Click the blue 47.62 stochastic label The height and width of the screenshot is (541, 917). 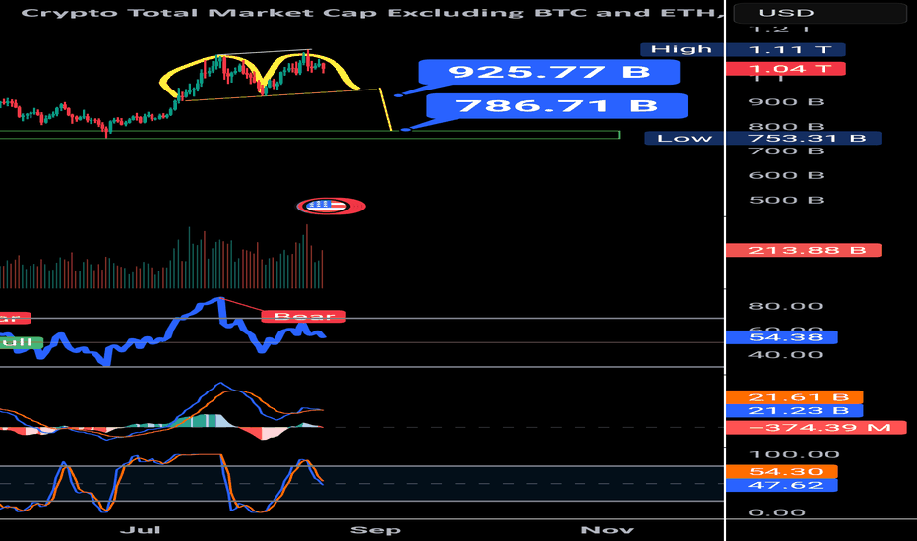pyautogui.click(x=781, y=486)
